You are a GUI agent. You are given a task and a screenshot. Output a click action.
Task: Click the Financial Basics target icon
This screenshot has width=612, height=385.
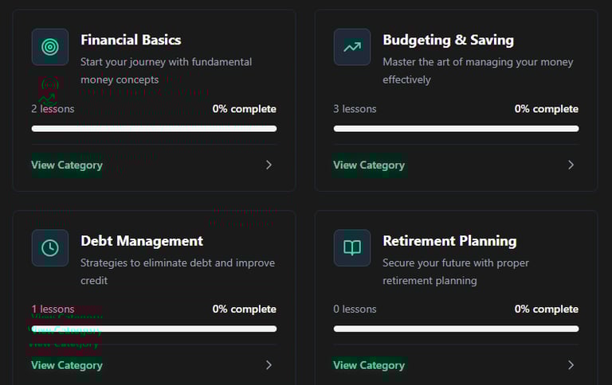point(49,47)
